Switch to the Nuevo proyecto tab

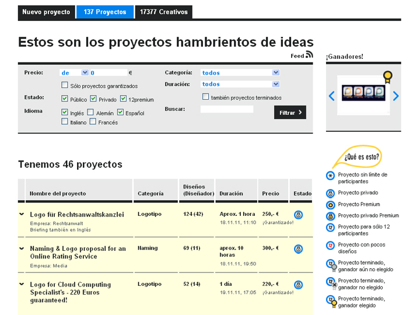[x=46, y=12]
